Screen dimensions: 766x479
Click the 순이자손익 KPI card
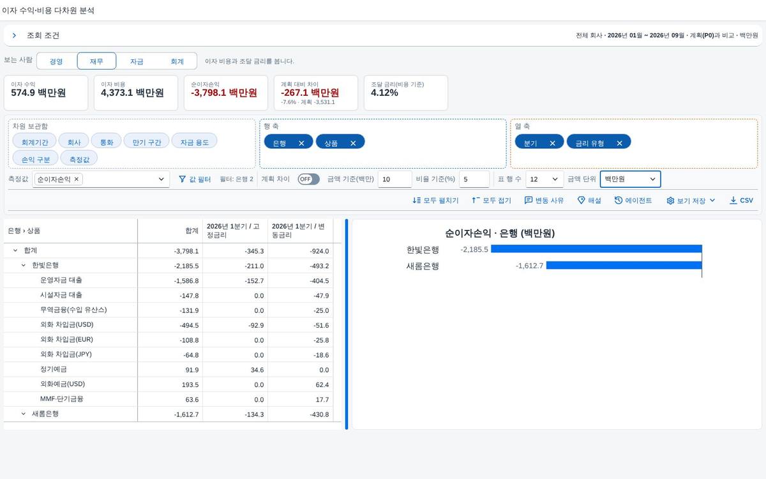[x=227, y=93]
